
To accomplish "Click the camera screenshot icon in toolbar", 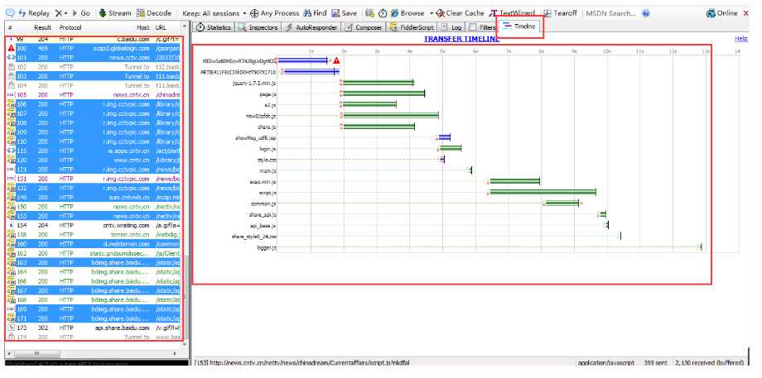I will click(x=370, y=13).
